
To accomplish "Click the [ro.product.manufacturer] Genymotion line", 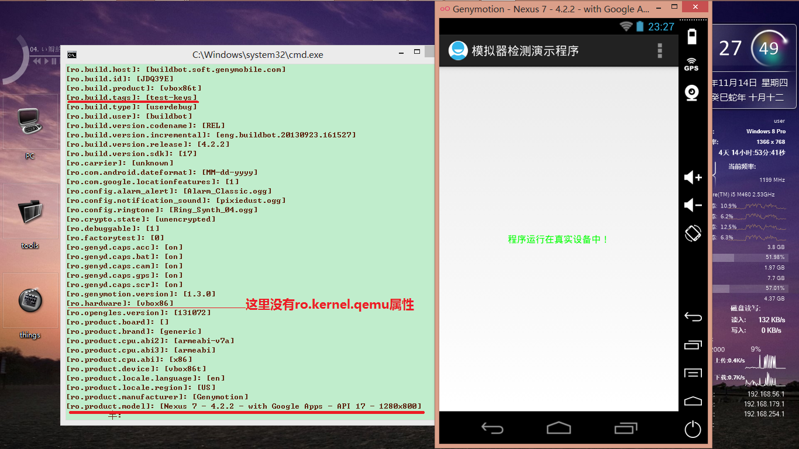I will [x=157, y=397].
